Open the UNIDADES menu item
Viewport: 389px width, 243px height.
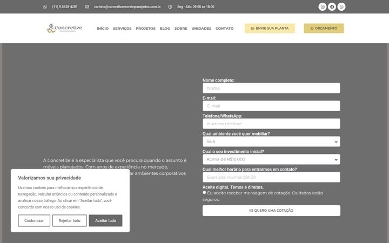pos(201,29)
